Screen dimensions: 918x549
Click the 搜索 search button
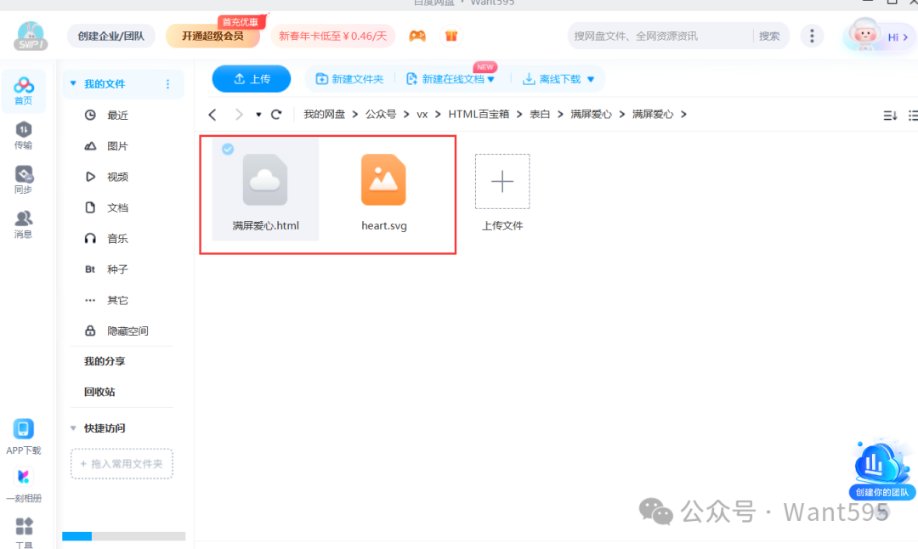click(x=769, y=37)
